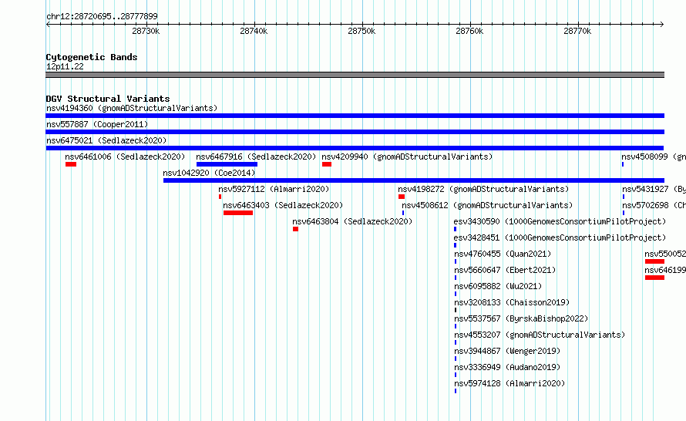
Task: Click the red bar under truncated nsv646199
Action: tap(654, 278)
